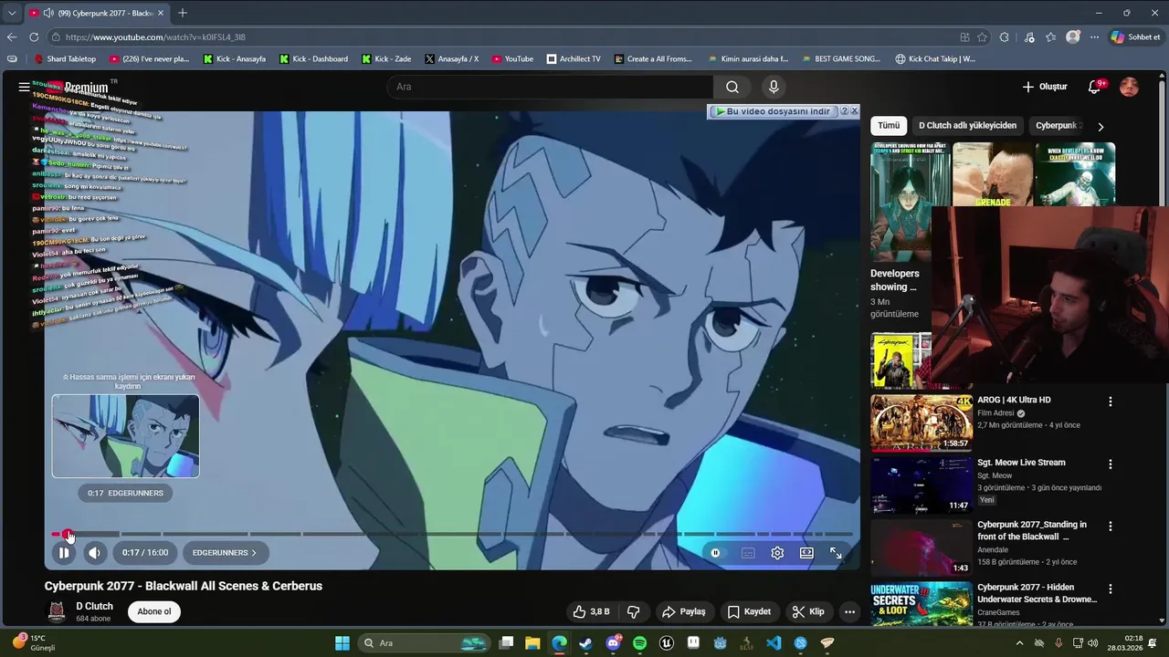
Task: Start voice search with microphone
Action: coord(774,87)
